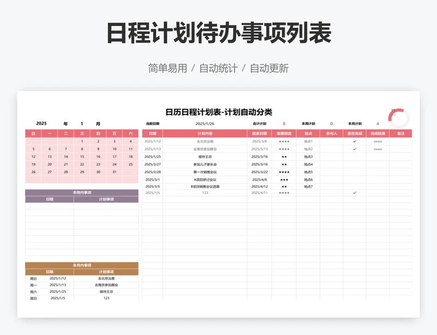Click the checkmark in the 2025/1/12 row

pyautogui.click(x=355, y=142)
